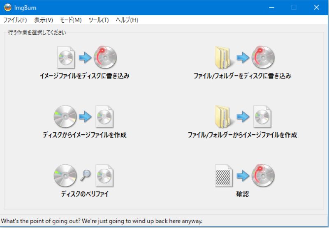This screenshot has width=329, height=228.
Task: Select the イメージファイルをディスクに書き込み label
Action: click(x=85, y=76)
